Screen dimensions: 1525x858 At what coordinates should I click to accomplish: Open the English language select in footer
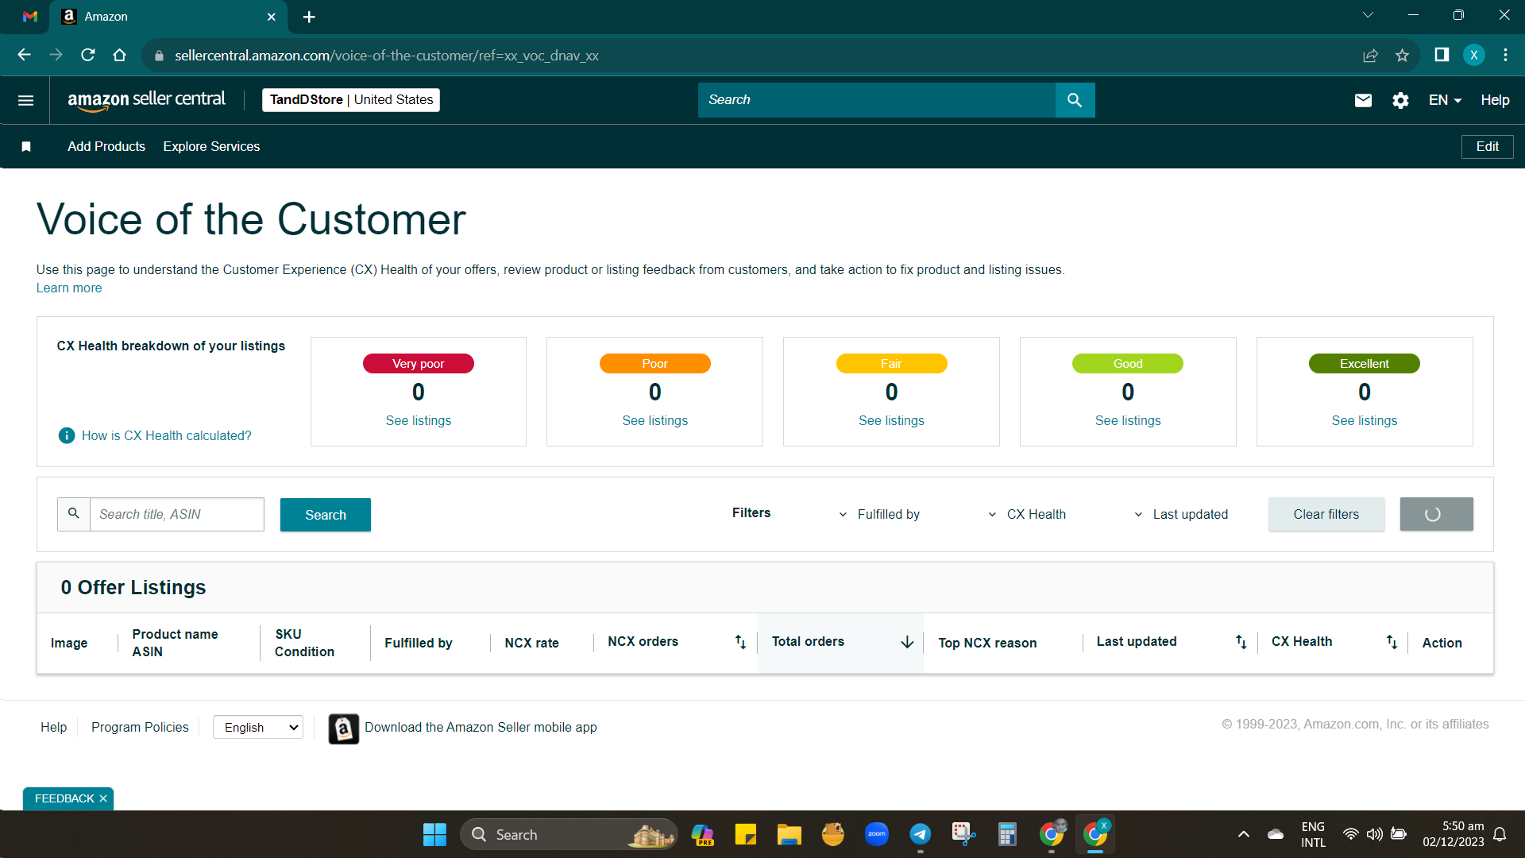tap(258, 728)
